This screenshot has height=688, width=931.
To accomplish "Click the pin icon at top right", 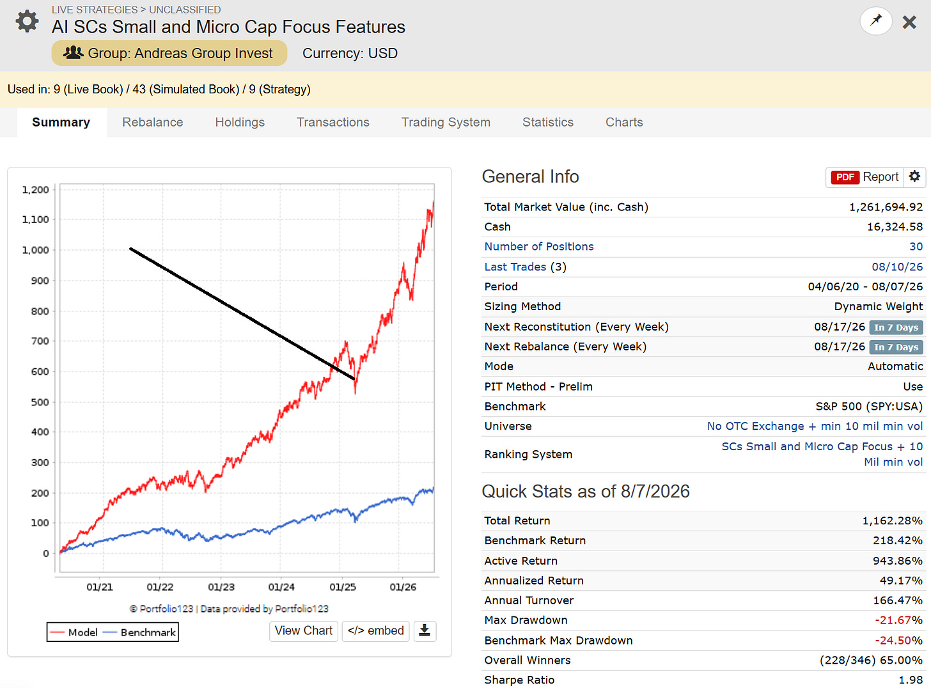I will point(876,21).
